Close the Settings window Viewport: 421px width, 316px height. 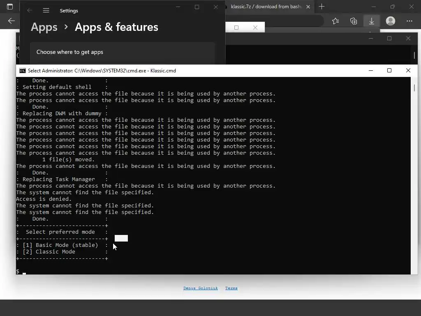(x=215, y=7)
